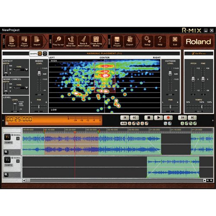
Task: Open the Effect type dropdown
Action: pos(26,70)
